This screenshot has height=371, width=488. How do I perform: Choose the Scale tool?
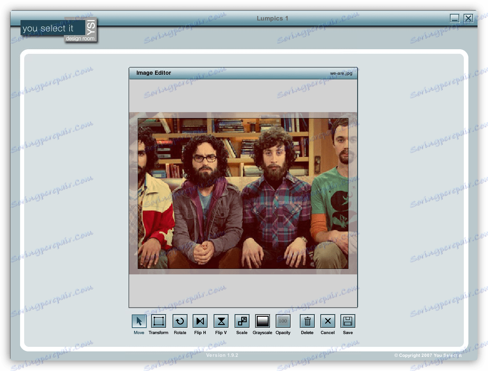click(242, 321)
